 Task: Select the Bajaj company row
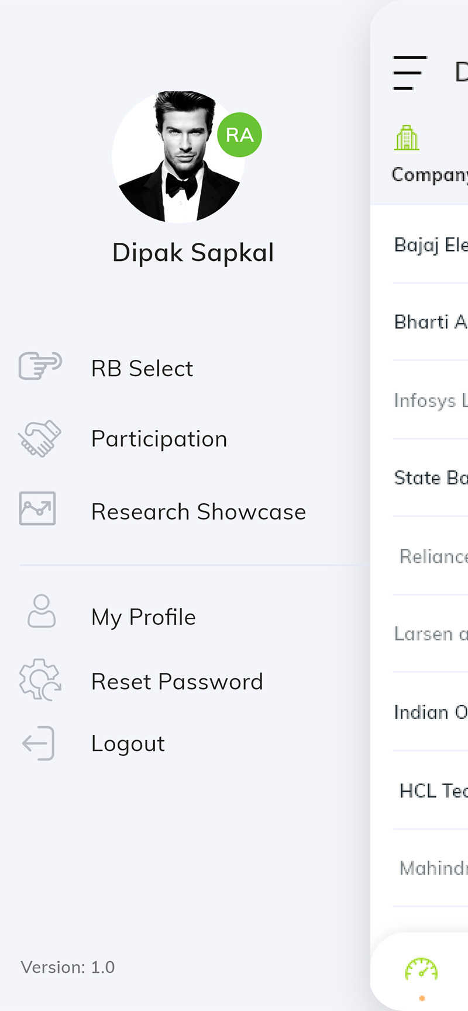coord(431,244)
